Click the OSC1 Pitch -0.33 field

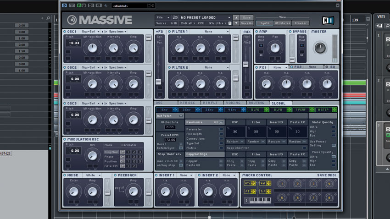74,43
